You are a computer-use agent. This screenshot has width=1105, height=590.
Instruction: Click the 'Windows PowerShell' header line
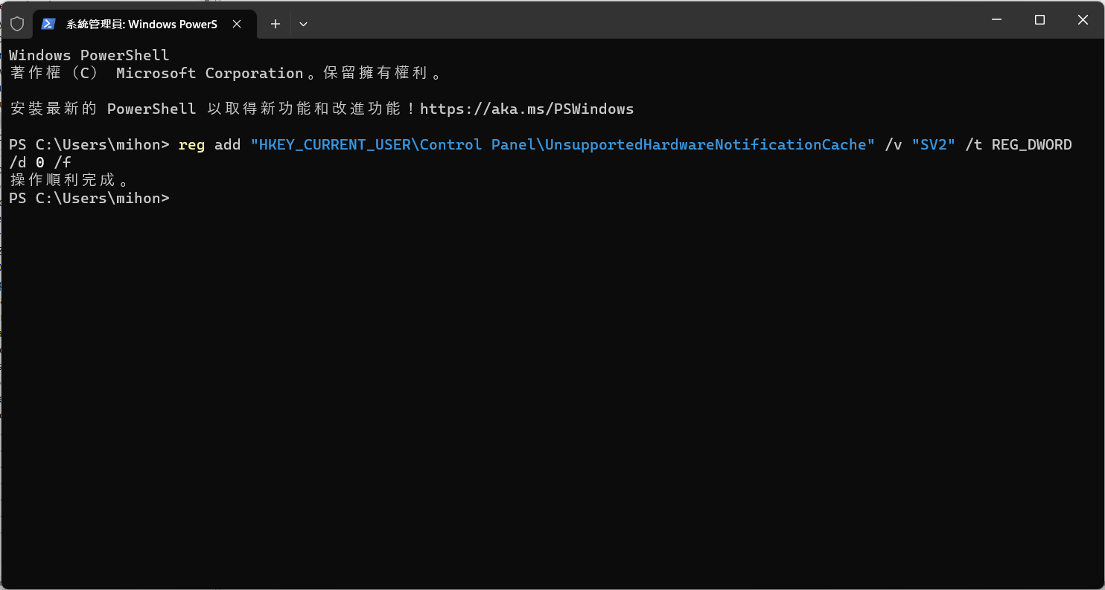(x=89, y=56)
